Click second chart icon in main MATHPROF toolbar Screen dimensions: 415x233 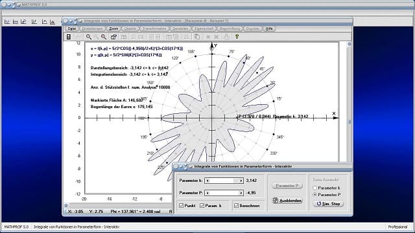tap(16, 21)
